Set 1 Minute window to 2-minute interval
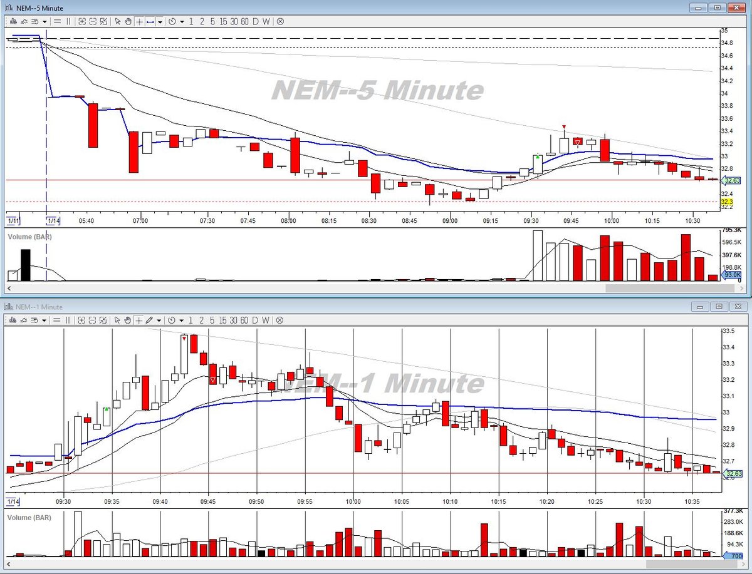This screenshot has height=574, width=752. (201, 320)
